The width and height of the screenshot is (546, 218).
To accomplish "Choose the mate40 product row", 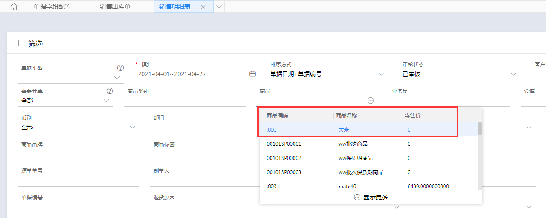I will click(368, 185).
